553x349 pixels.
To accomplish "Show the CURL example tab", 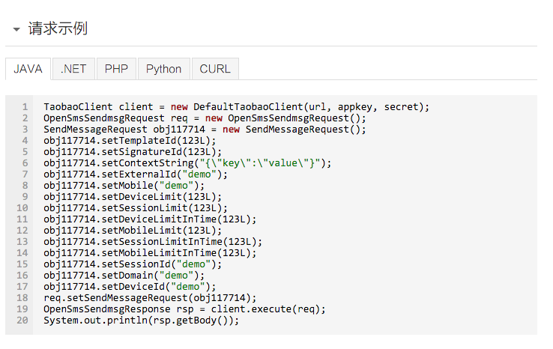I will 215,69.
